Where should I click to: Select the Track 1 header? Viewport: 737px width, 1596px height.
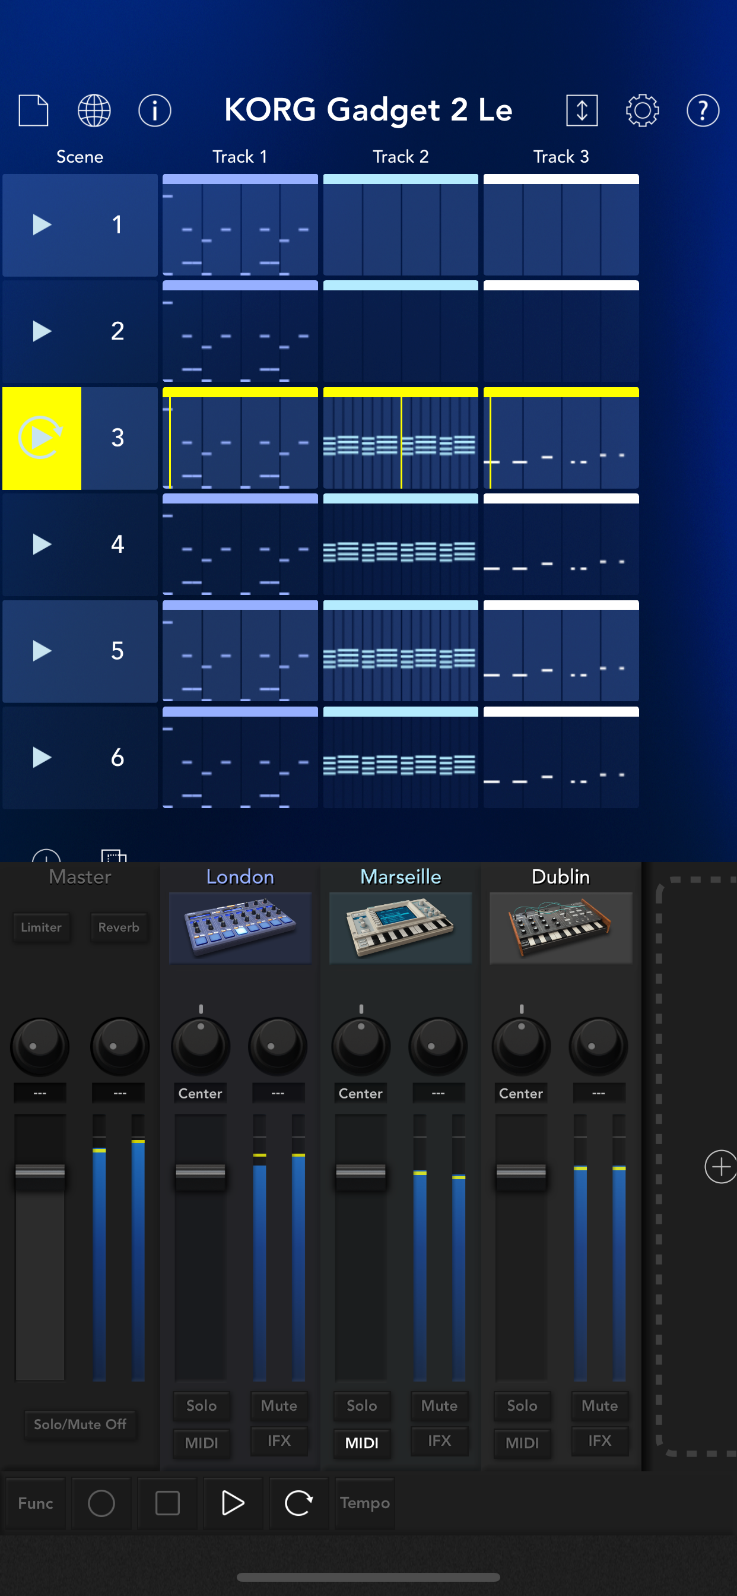coord(240,157)
